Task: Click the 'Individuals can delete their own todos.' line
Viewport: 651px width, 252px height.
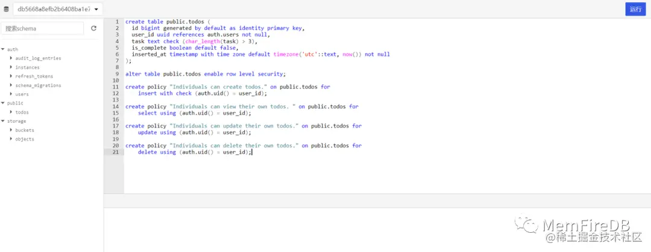Action: [244, 146]
